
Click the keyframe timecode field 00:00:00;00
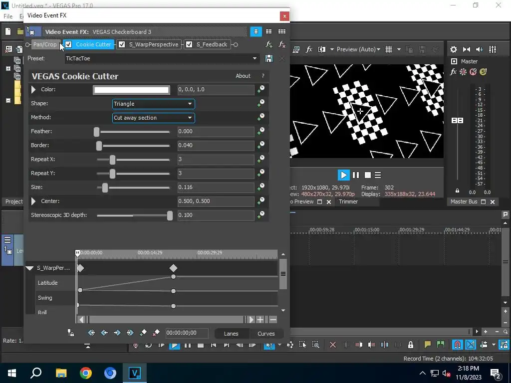(187, 333)
